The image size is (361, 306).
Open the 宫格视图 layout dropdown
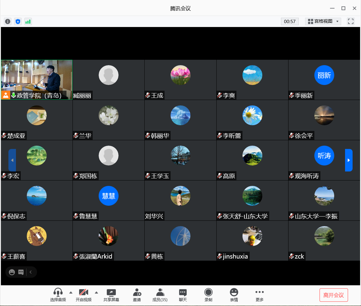pyautogui.click(x=323, y=21)
